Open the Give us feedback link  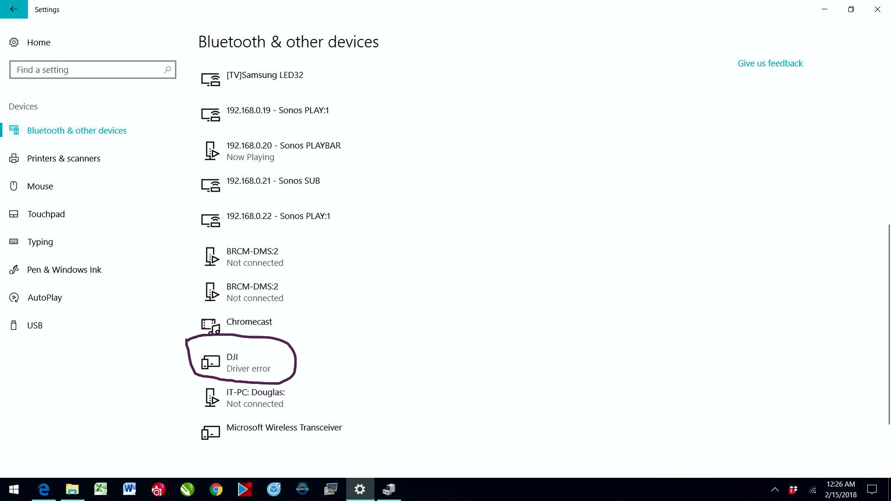pos(770,63)
